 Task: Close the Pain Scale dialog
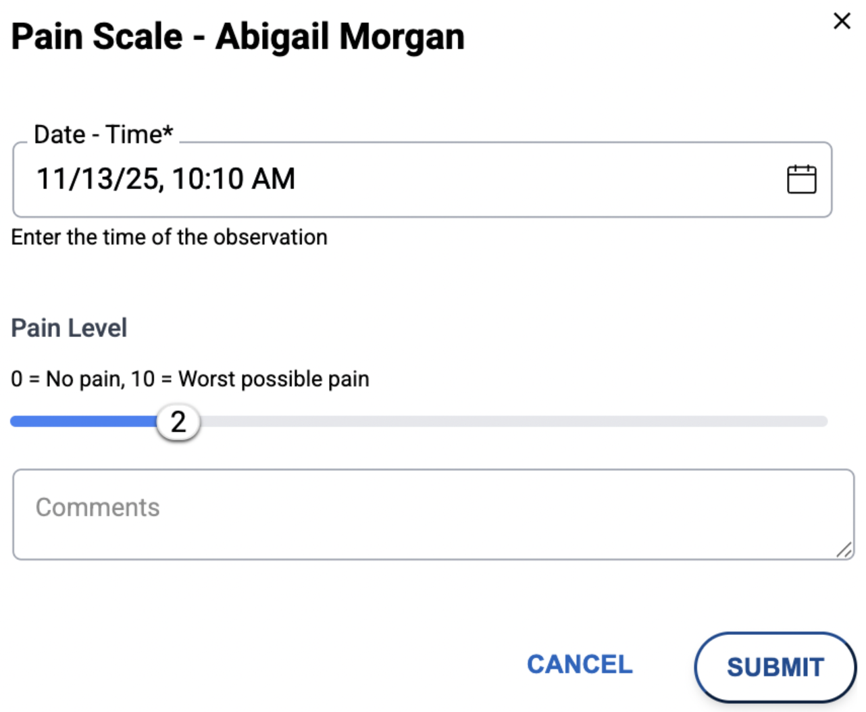tap(842, 21)
